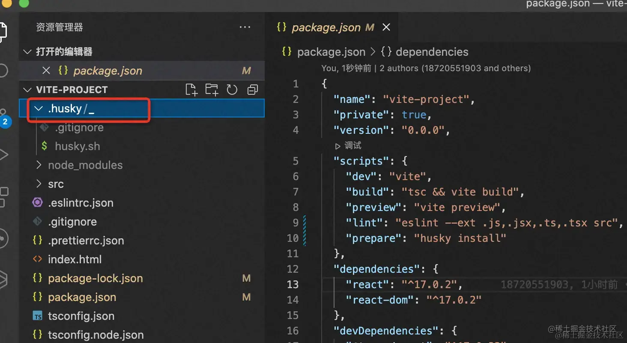Click the New Folder icon in VITE-PROJECT header
Viewport: 627px width, 343px height.
click(x=212, y=90)
